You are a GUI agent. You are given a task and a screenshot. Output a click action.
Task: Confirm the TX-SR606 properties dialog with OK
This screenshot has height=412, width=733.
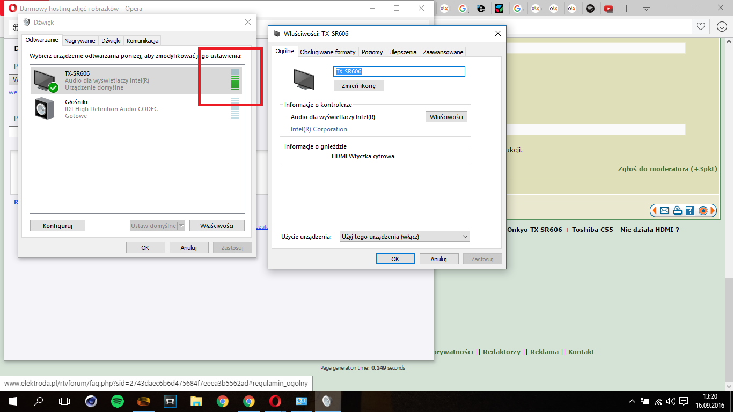coord(395,259)
